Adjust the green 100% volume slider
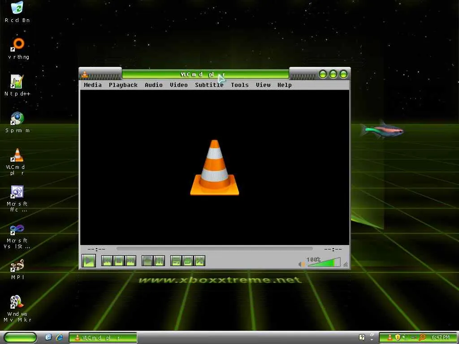 pos(325,262)
